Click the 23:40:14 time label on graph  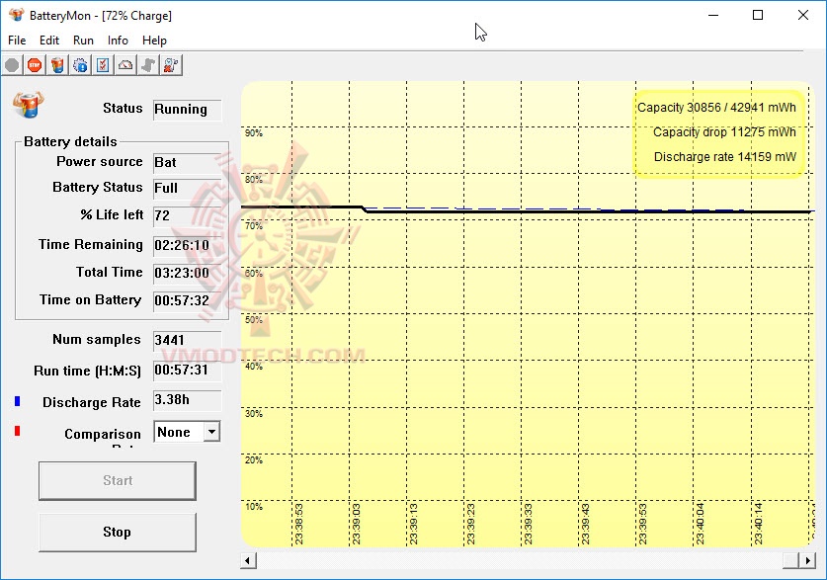click(x=759, y=524)
